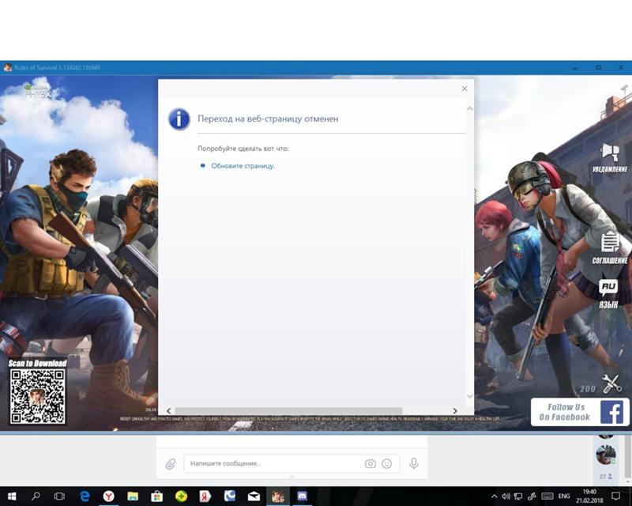Close the web page error dialog
Image resolution: width=632 pixels, height=506 pixels.
pos(465,89)
